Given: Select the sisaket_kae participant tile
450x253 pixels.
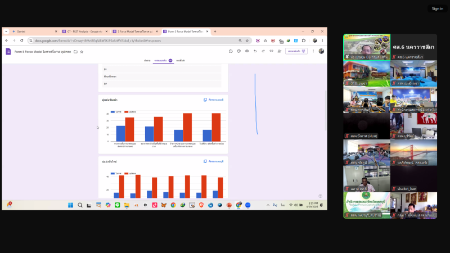Looking at the screenshot, I should click(413, 179).
